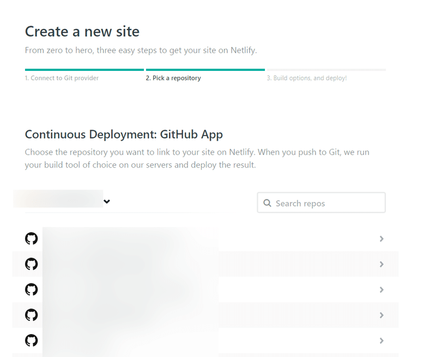The width and height of the screenshot is (436, 357).
Task: Click the GitHub icon of the second repository
Action: tap(32, 264)
